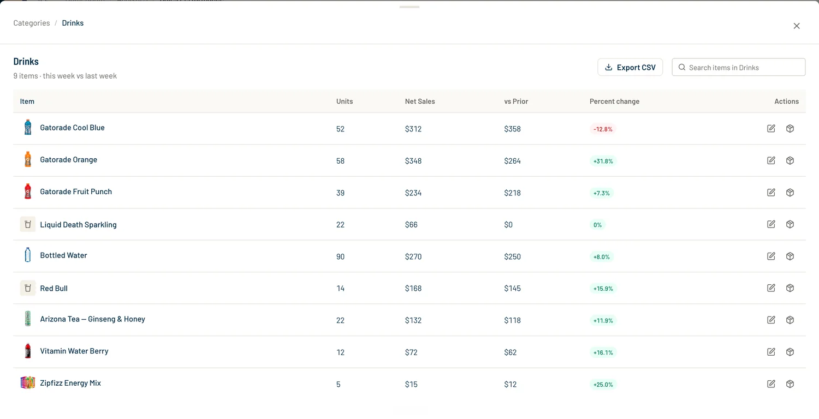Viewport: 819px width, 419px height.
Task: Click the +11.9% badge for Arizona Tea
Action: [x=603, y=321]
